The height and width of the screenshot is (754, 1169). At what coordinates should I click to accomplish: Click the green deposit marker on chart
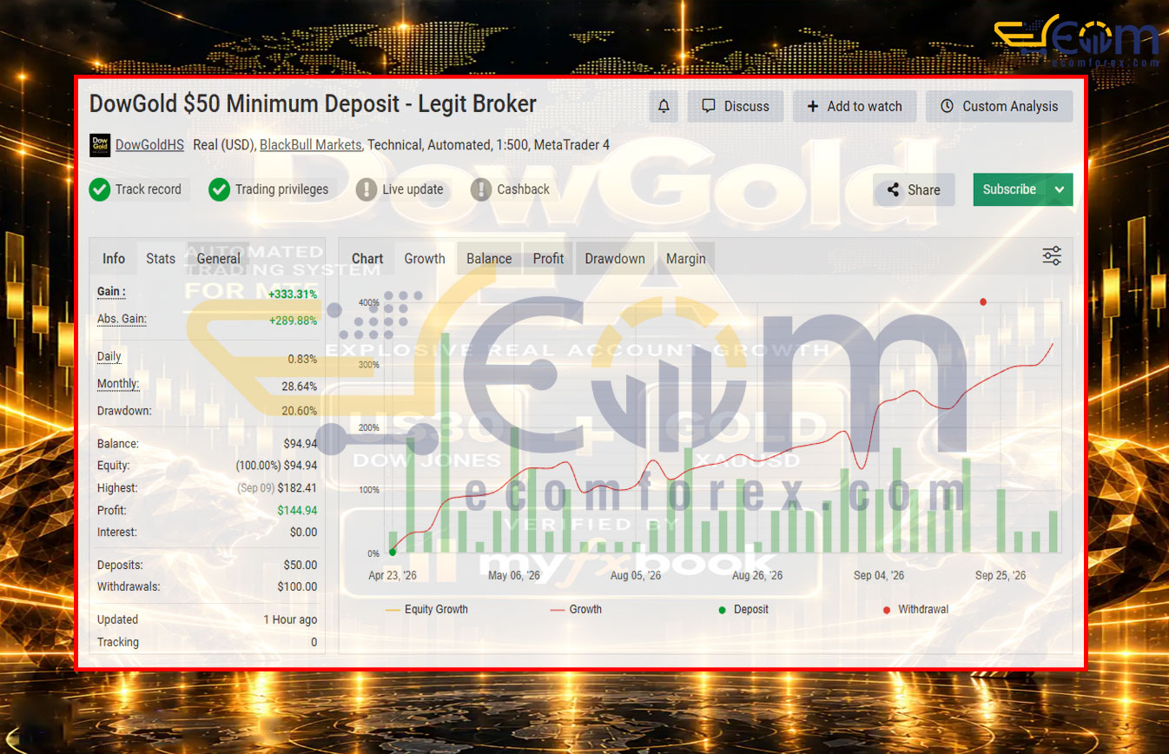[393, 552]
